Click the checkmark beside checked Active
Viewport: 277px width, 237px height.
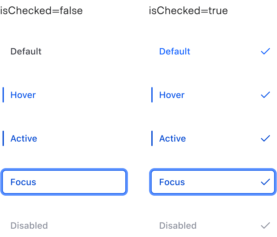point(265,138)
